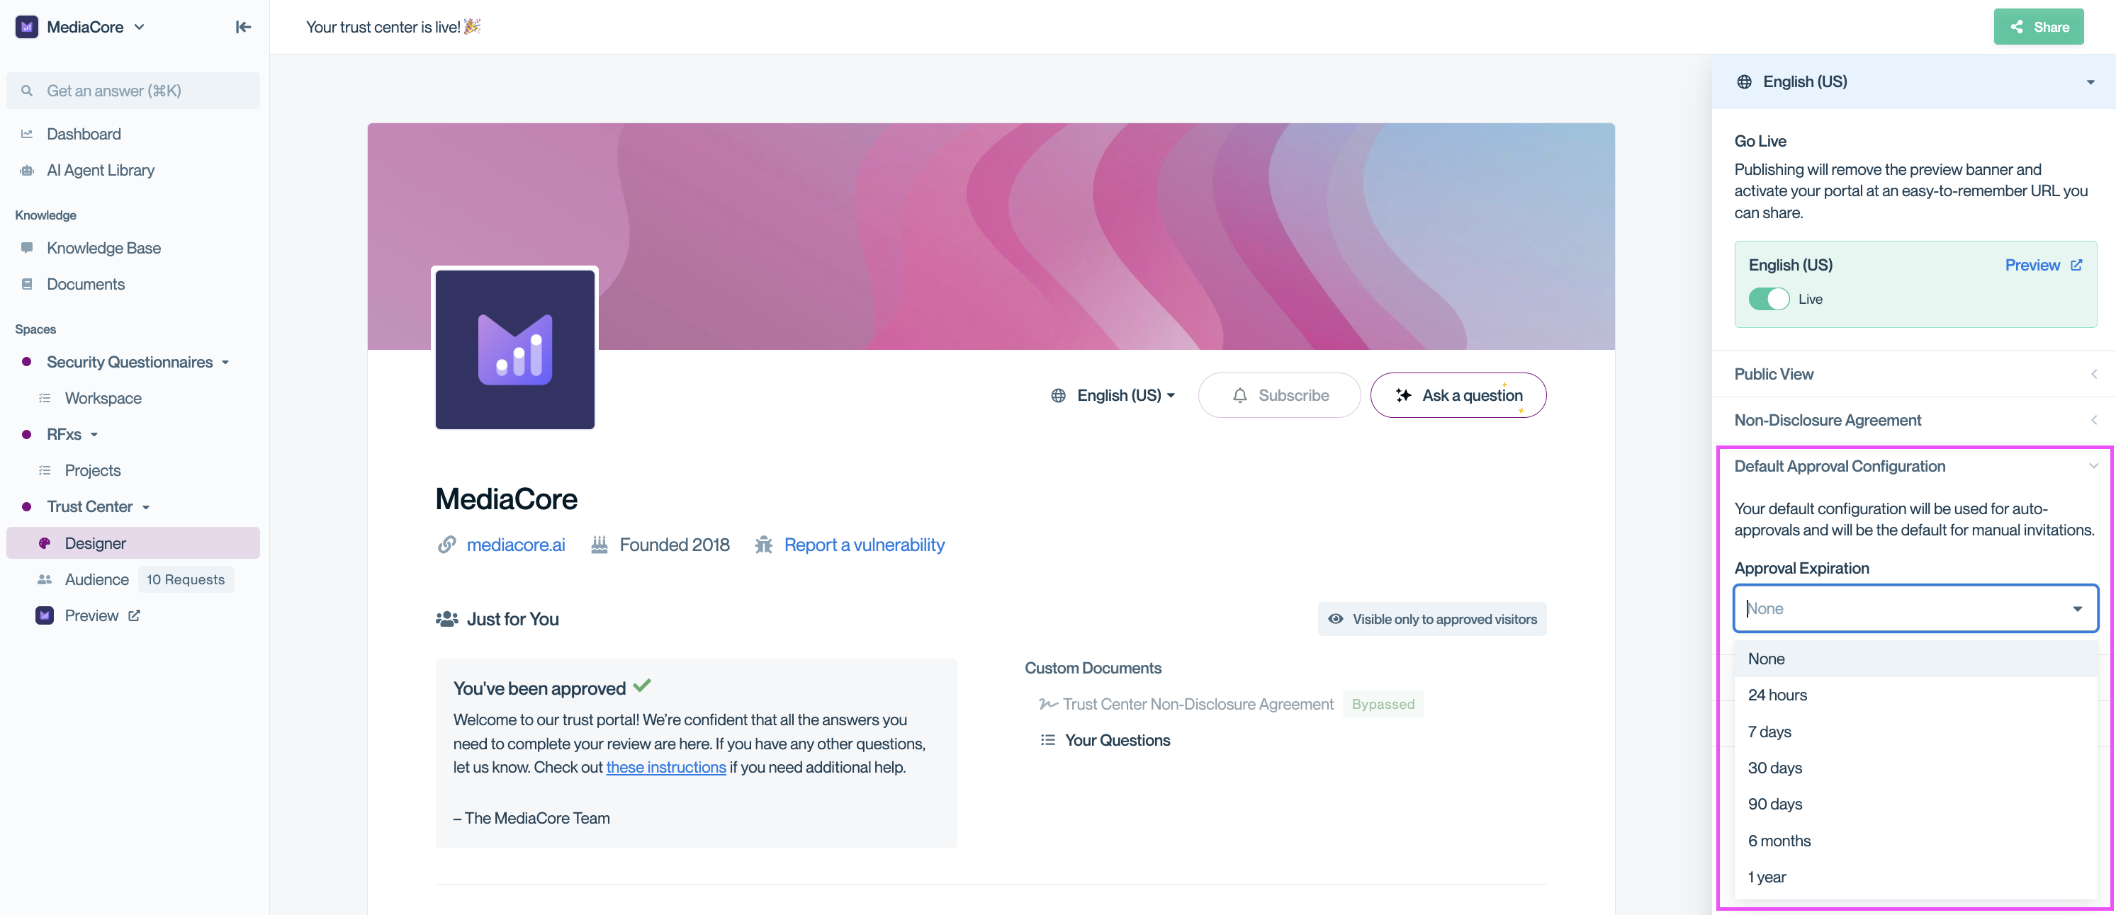Collapse the left sidebar with arrow icon
This screenshot has height=915, width=2116.
click(243, 27)
